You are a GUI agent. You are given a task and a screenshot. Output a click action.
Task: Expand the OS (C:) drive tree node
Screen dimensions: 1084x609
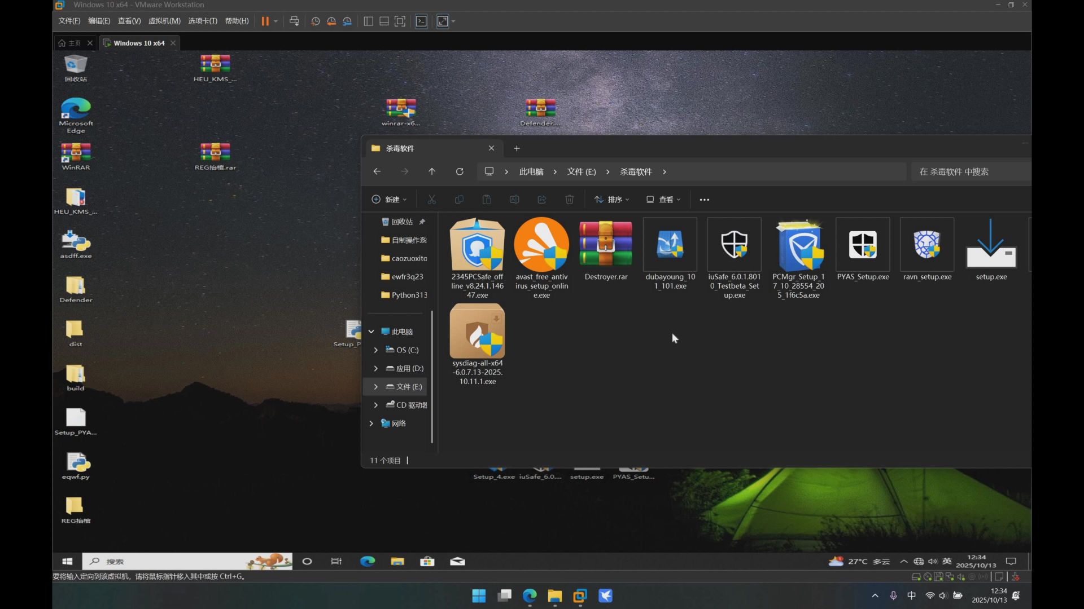point(376,350)
